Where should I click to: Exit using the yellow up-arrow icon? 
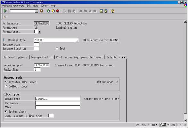(53, 11)
